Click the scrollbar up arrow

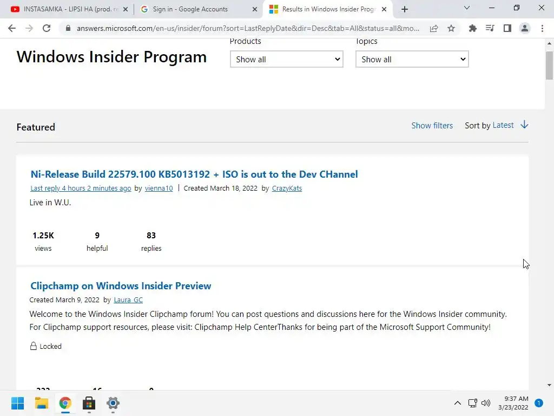[549, 43]
